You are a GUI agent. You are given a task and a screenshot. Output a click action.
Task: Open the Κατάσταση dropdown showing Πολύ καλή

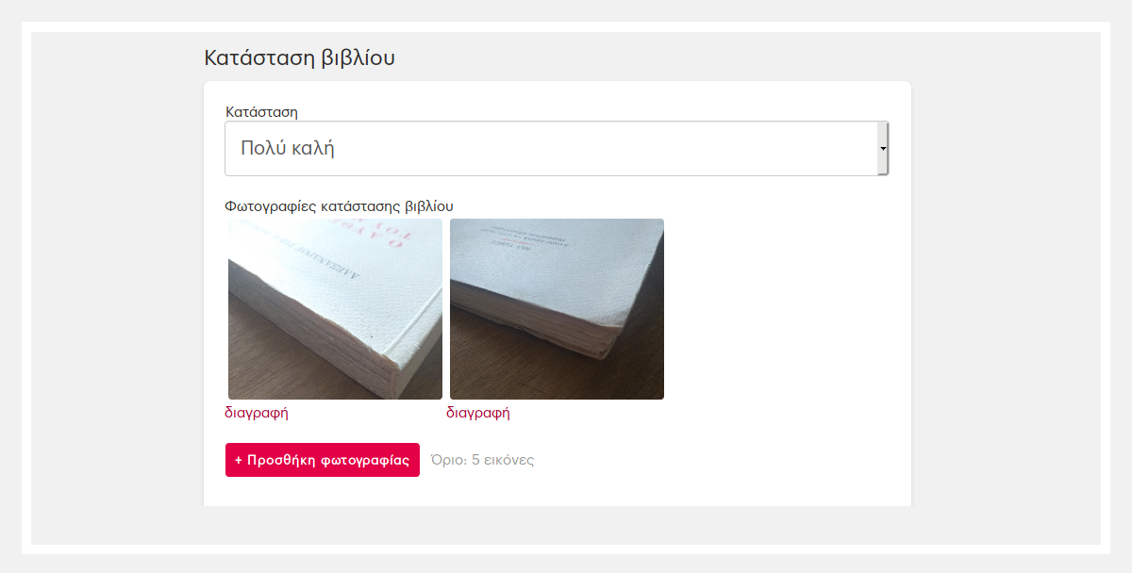pyautogui.click(x=557, y=148)
